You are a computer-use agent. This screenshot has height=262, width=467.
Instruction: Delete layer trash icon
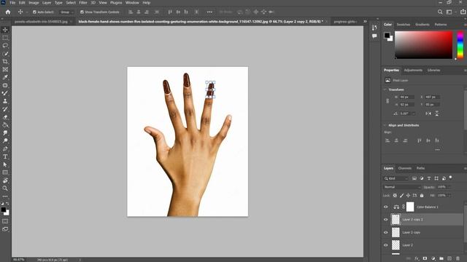(x=458, y=259)
